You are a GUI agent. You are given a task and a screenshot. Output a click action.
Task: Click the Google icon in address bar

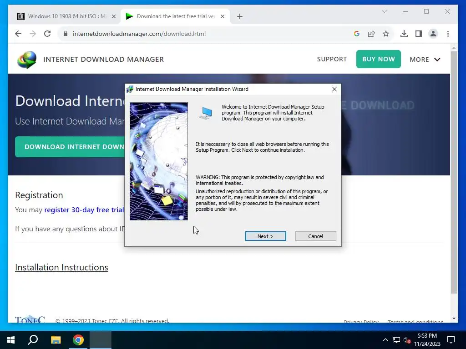(x=357, y=34)
